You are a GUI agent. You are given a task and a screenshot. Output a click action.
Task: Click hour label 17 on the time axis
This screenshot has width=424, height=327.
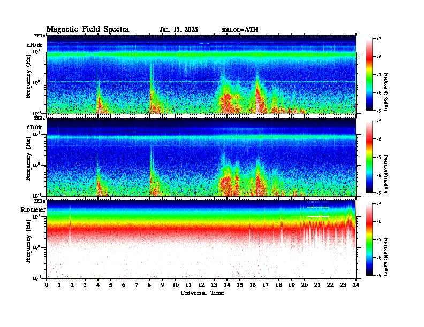pos(266,285)
